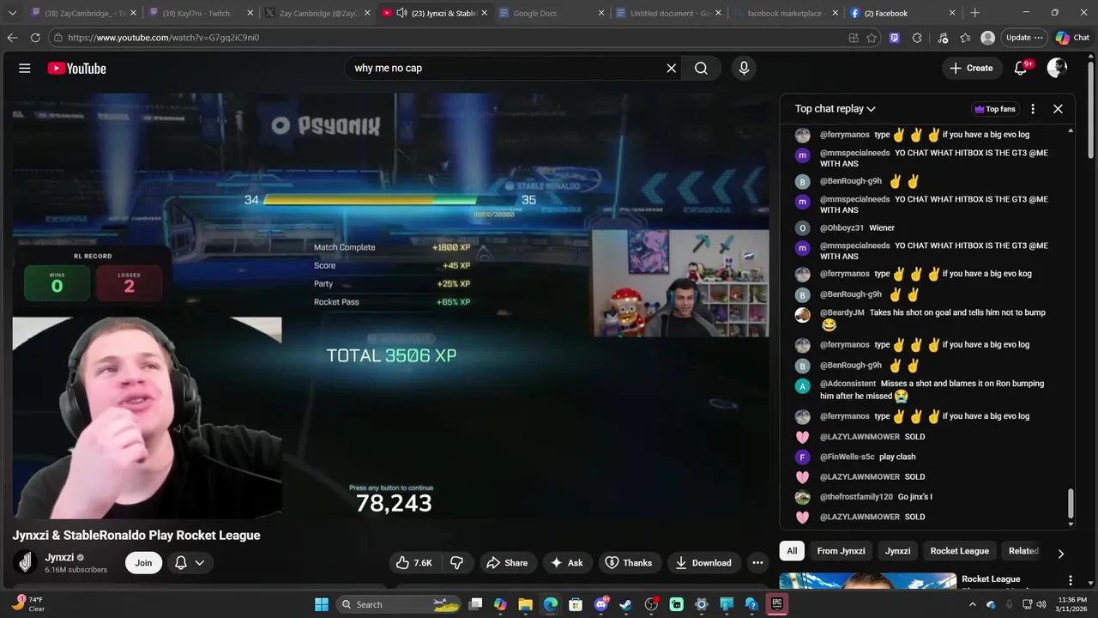Image resolution: width=1098 pixels, height=618 pixels.
Task: Switch to the ZayCambridge Twitch tab
Action: pyautogui.click(x=82, y=13)
